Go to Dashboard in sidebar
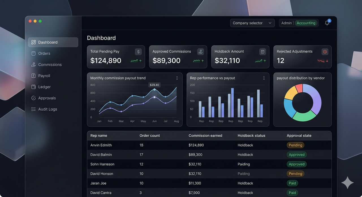362x197 pixels. (53, 42)
